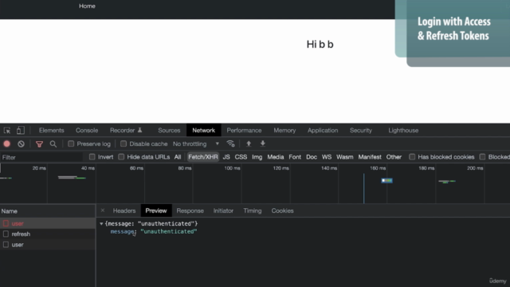This screenshot has width=510, height=287.
Task: Enable Preserve log checkbox
Action: tap(71, 143)
